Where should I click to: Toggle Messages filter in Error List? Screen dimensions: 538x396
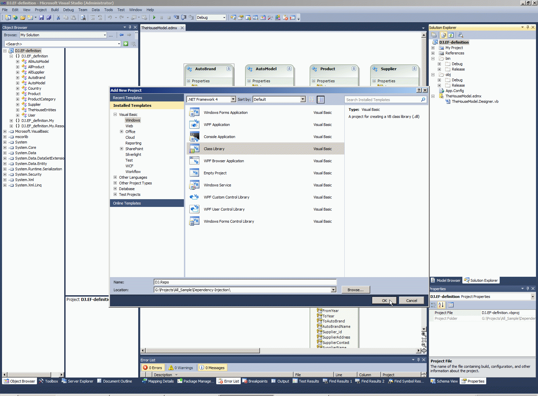(x=212, y=368)
